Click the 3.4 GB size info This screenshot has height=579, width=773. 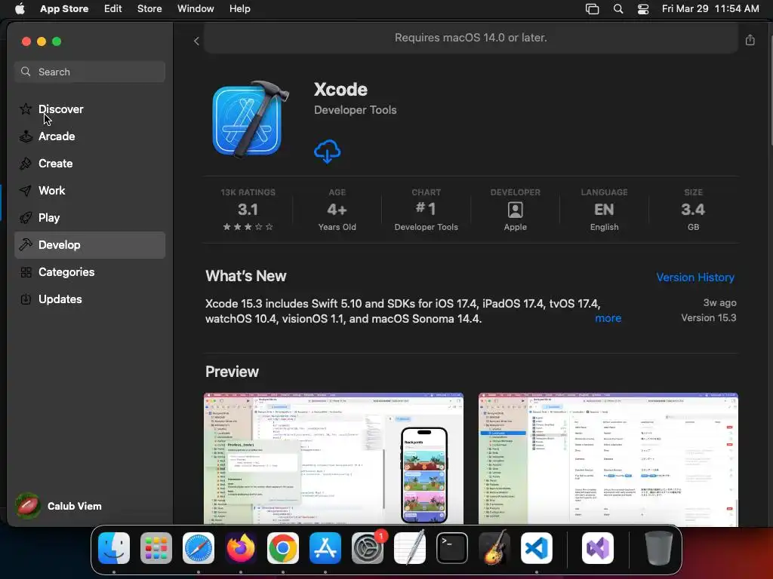coord(693,210)
